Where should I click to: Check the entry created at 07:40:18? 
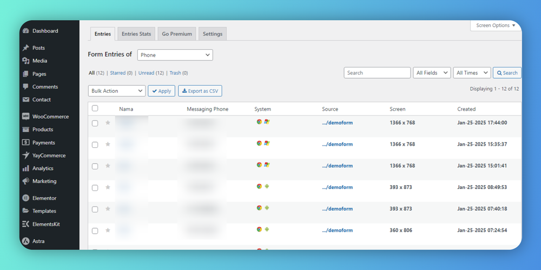[95, 210]
